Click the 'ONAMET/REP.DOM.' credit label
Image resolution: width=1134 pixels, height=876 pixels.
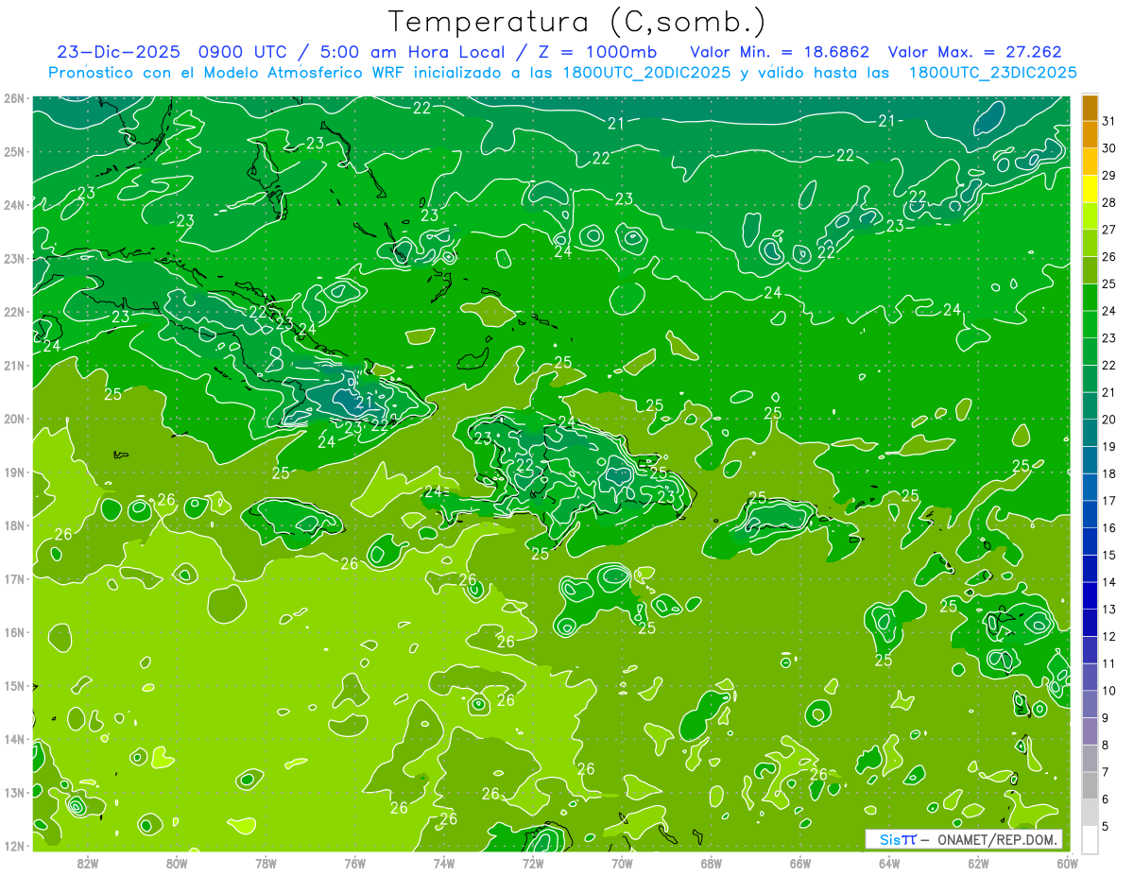996,839
